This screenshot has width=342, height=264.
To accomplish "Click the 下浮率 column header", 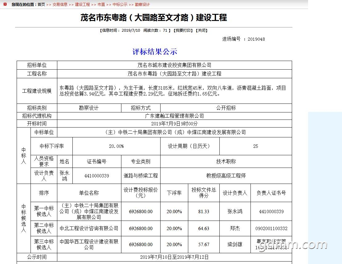I will coord(174,193).
